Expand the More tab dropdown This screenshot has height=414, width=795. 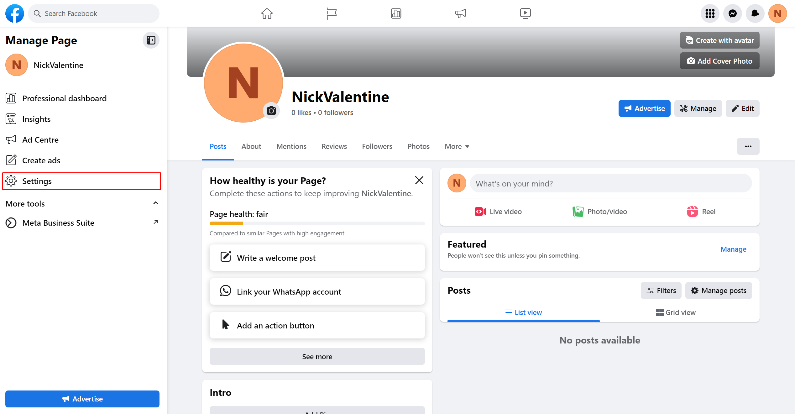(x=457, y=146)
